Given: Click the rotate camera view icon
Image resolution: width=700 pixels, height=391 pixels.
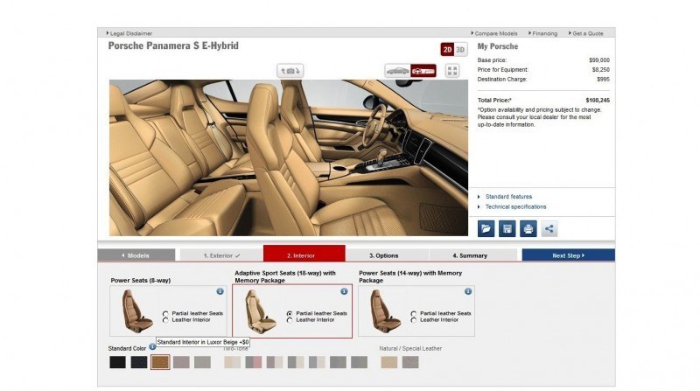Looking at the screenshot, I should tap(290, 71).
